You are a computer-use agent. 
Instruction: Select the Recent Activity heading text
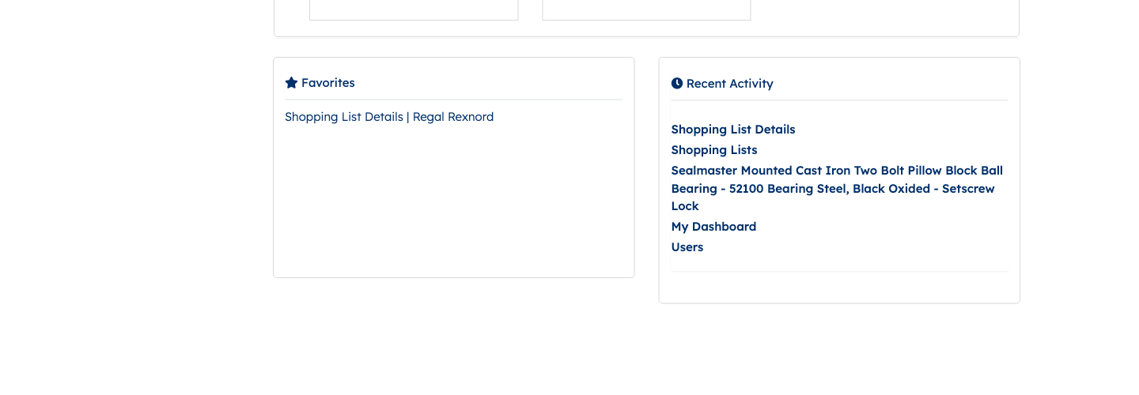730,83
